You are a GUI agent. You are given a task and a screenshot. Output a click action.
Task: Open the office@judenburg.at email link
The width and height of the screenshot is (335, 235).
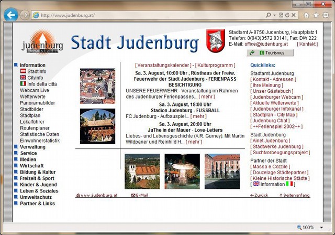266,44
